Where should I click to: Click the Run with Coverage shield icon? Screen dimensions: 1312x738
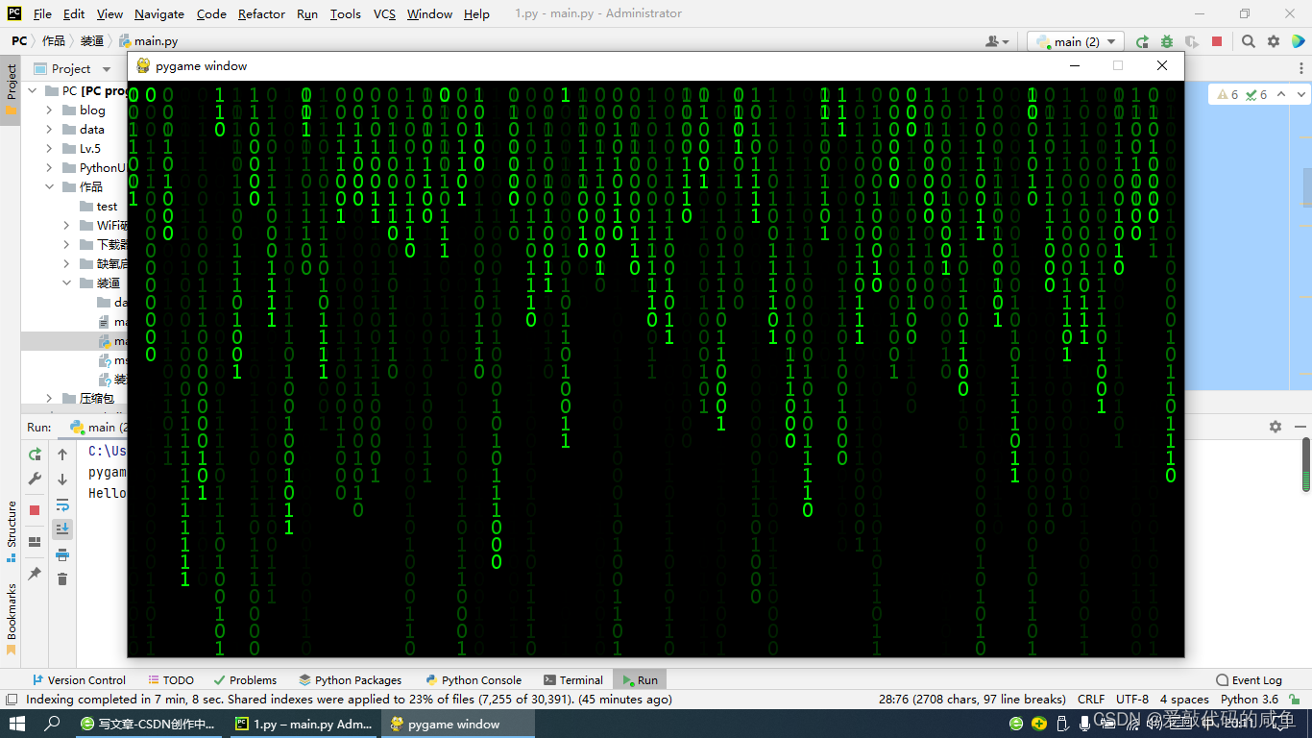(x=1192, y=41)
